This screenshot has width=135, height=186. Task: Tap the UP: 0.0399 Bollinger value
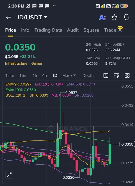coord(39,95)
